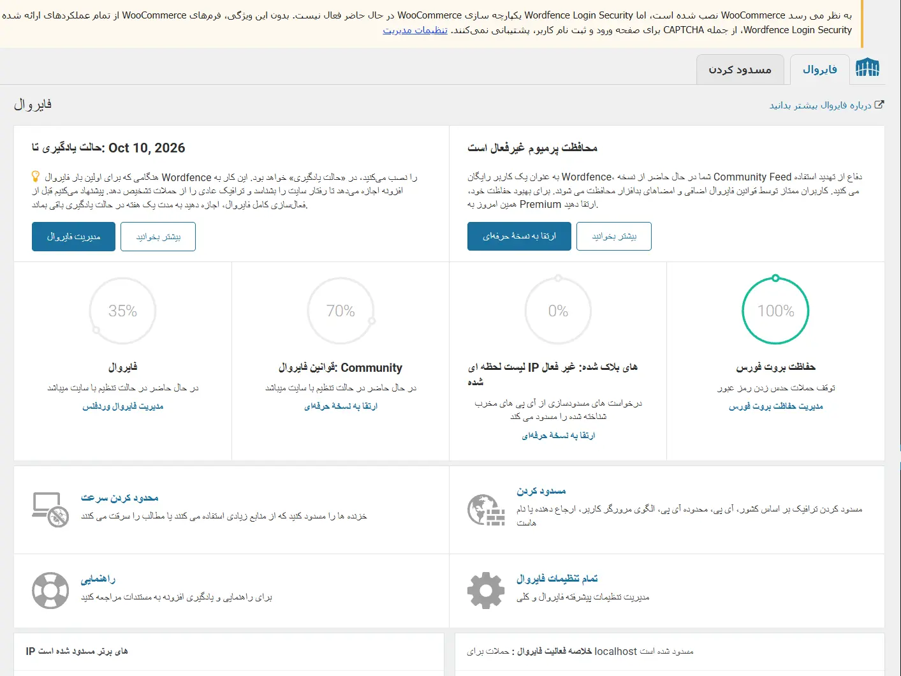Click the firewall summary localhost panel heading
The image size is (901, 676).
point(580,651)
